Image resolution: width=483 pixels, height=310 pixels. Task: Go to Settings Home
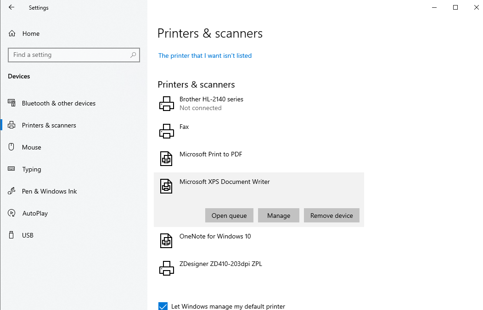pyautogui.click(x=31, y=33)
